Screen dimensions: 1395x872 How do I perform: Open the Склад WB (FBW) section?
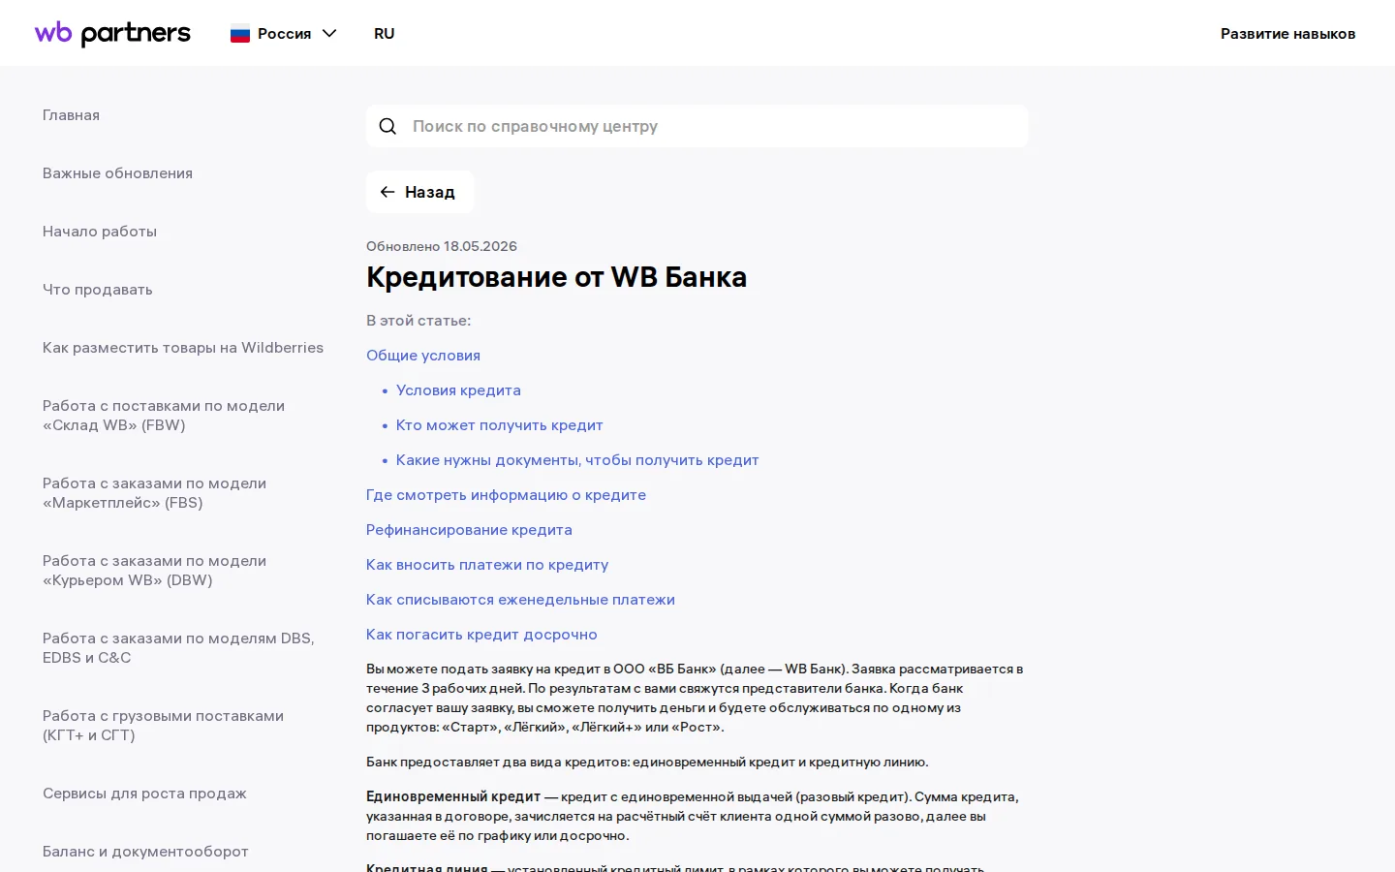coord(164,416)
